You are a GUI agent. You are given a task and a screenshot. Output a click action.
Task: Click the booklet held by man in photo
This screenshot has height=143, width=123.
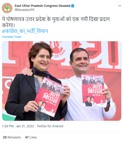point(93,90)
